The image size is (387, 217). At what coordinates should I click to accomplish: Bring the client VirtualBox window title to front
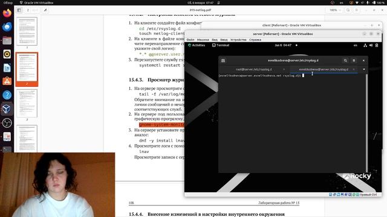pyautogui.click(x=291, y=25)
